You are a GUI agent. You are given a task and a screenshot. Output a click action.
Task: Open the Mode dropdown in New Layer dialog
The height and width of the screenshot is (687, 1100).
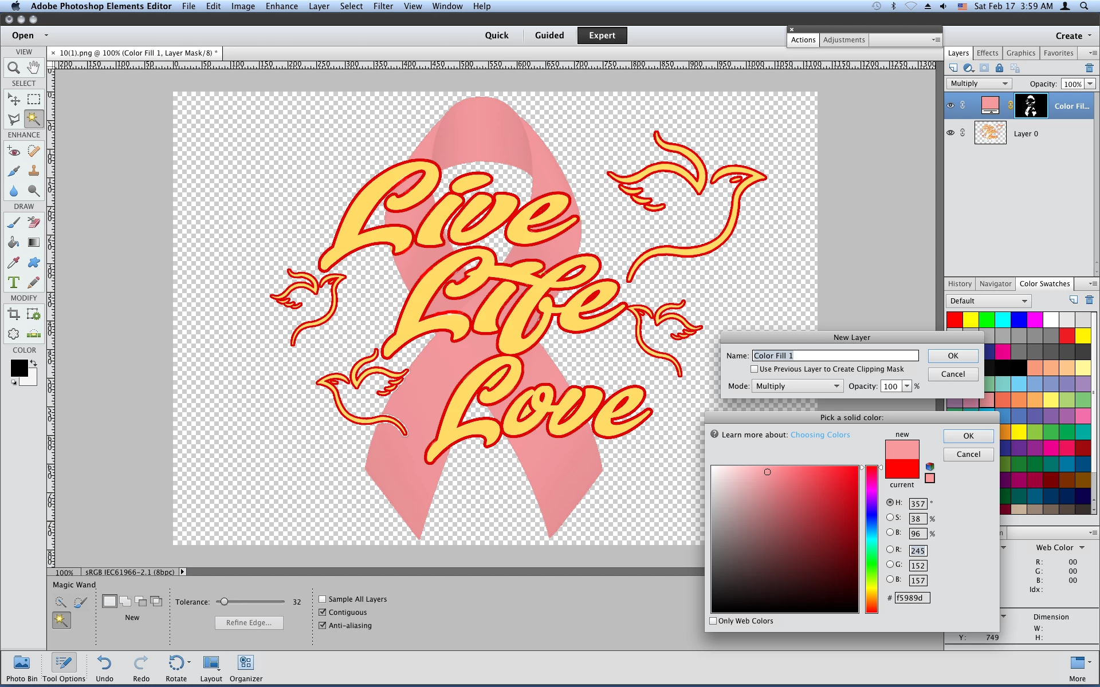797,386
